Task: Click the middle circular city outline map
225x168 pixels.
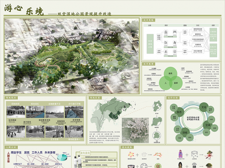Action: pos(157,121)
